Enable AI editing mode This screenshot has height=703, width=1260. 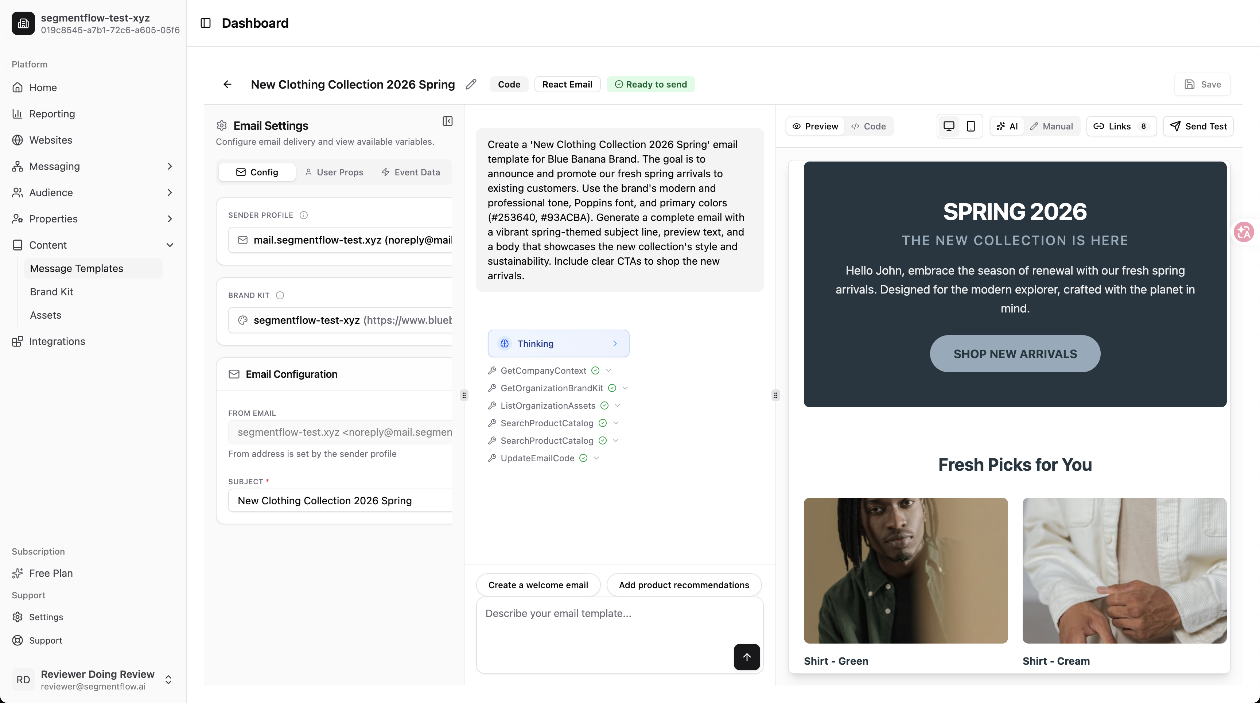click(1007, 126)
